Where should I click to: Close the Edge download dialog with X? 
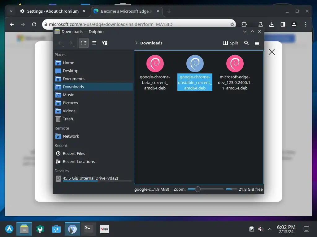pos(272,52)
